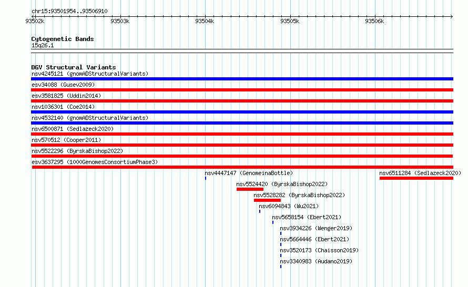
Task: Click the chr15:93501954..93506910 coordinate label
Action: (69, 11)
